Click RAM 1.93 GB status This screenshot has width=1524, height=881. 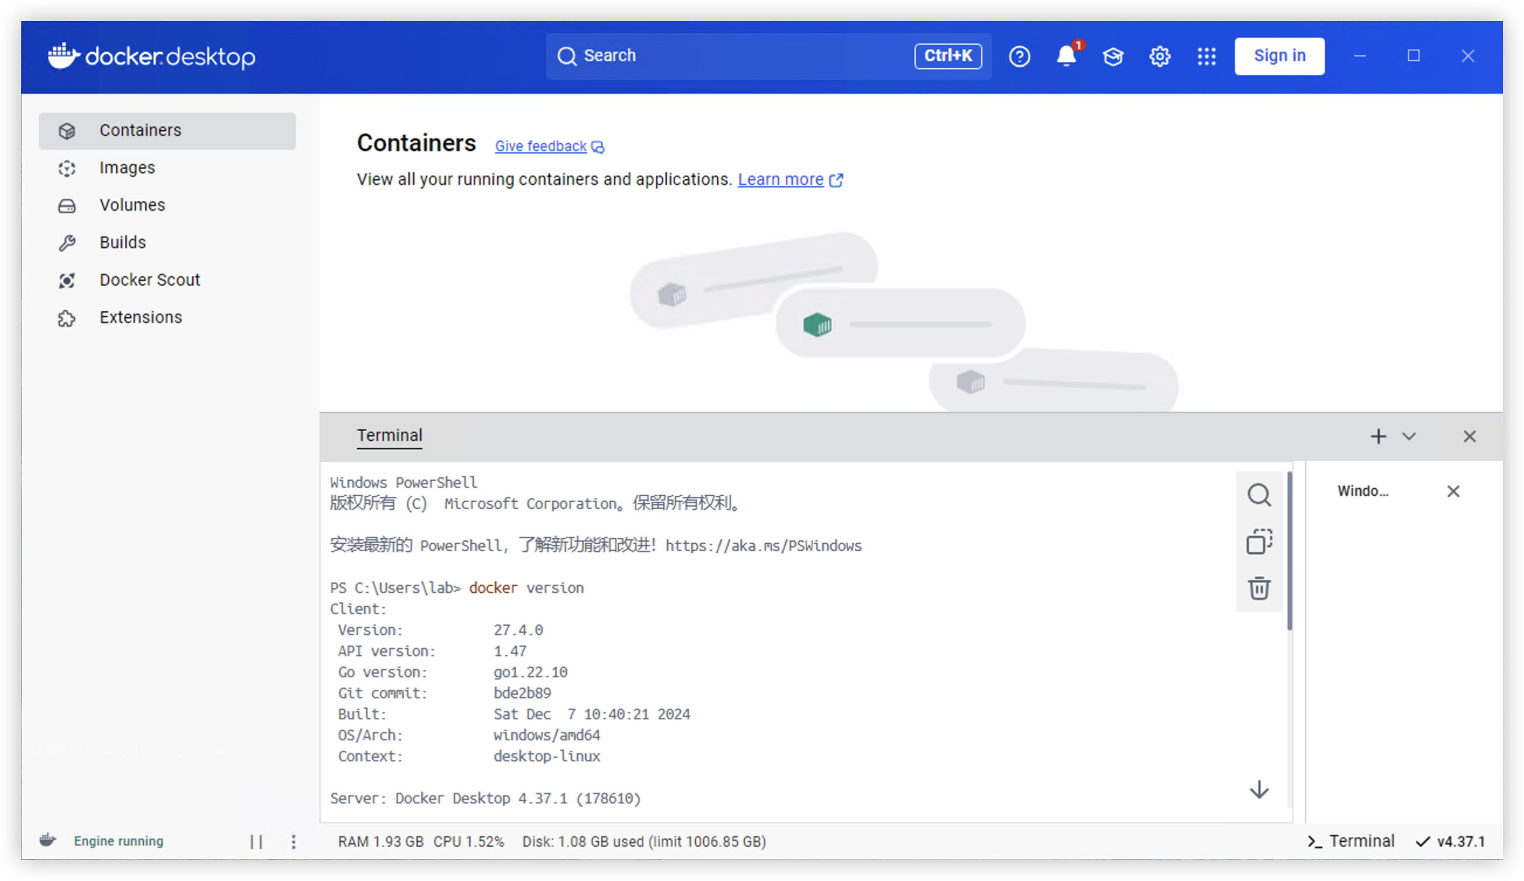[380, 842]
